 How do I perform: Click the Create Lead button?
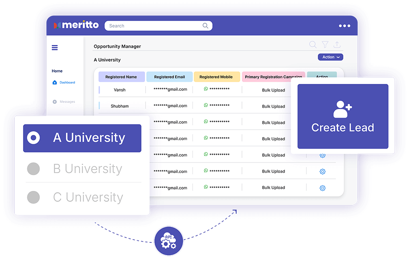(343, 116)
